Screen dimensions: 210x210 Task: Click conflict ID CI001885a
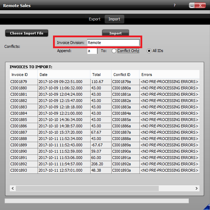click(x=122, y=120)
